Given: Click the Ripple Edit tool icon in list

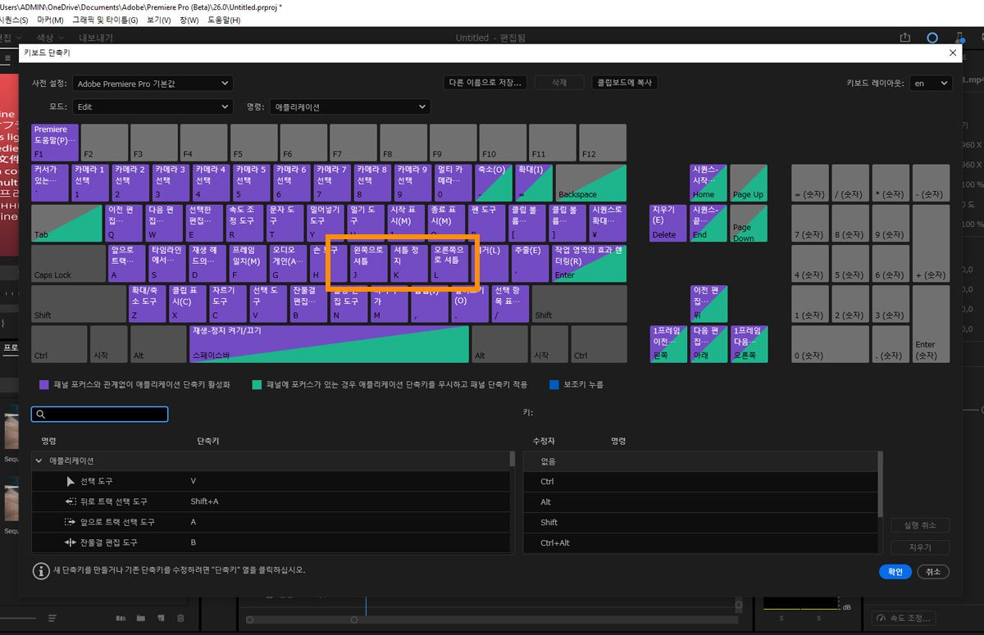Looking at the screenshot, I should pos(70,542).
